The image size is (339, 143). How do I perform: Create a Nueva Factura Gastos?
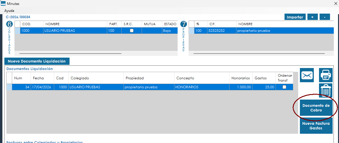coord(316,126)
